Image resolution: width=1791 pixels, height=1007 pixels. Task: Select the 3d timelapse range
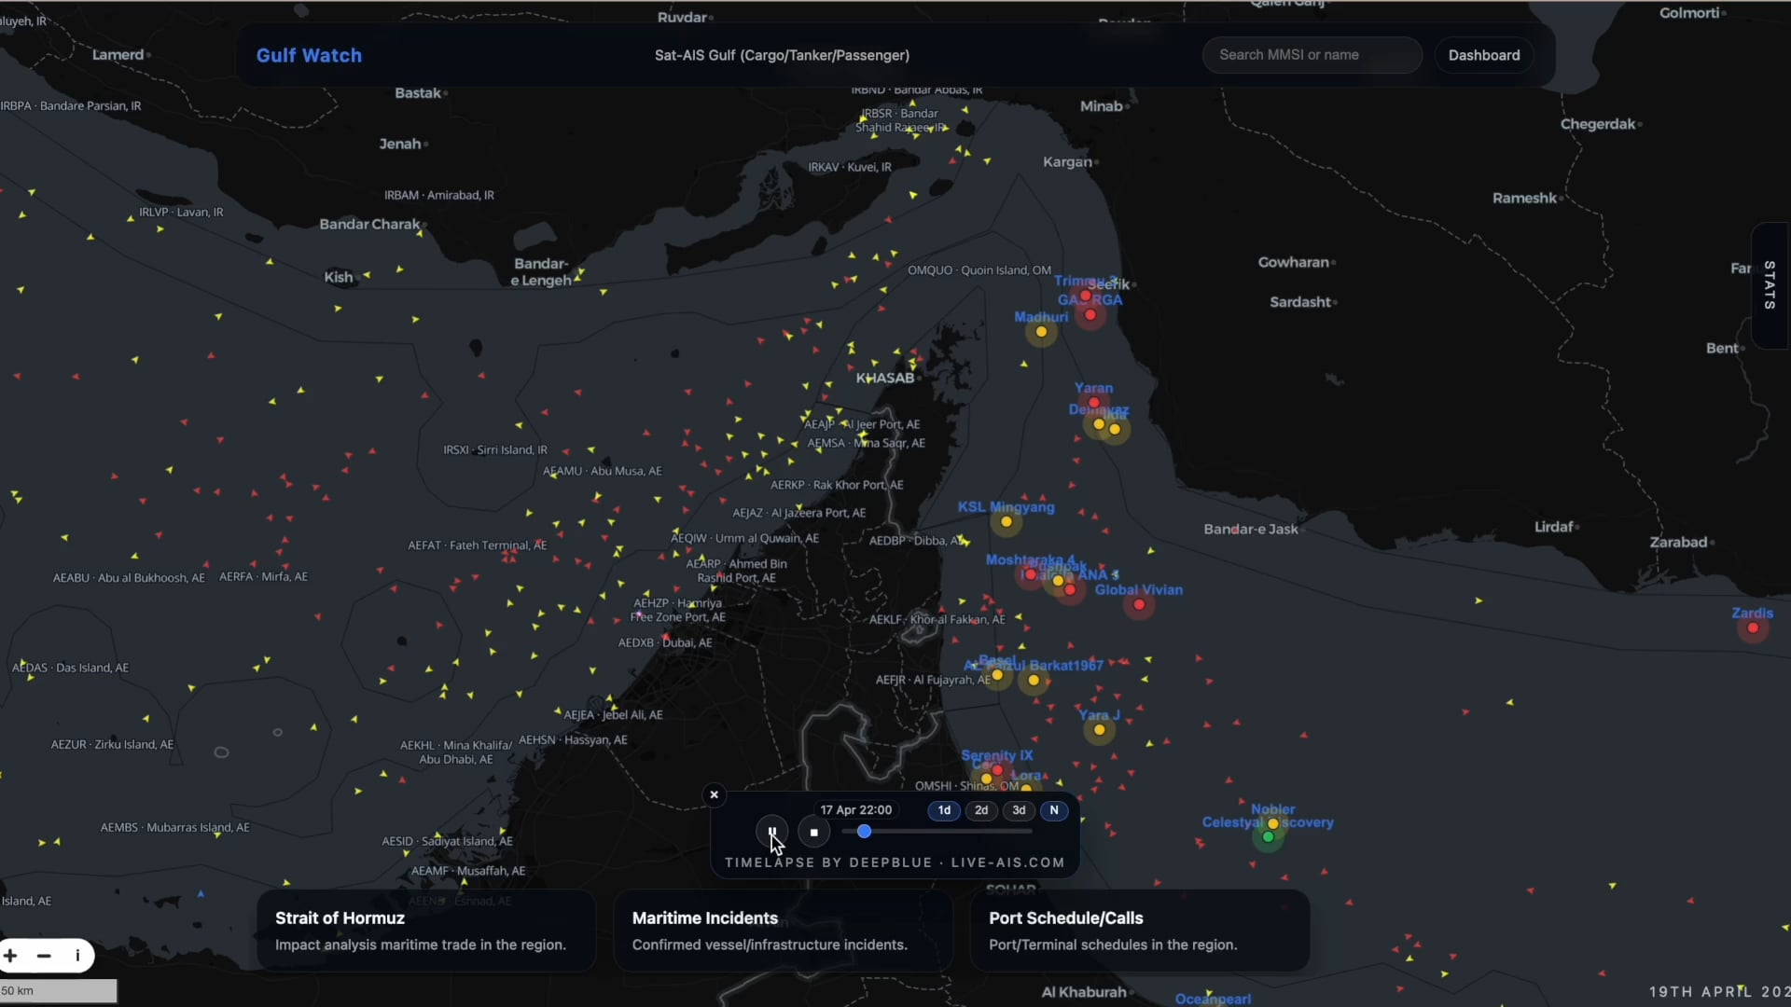1019,810
